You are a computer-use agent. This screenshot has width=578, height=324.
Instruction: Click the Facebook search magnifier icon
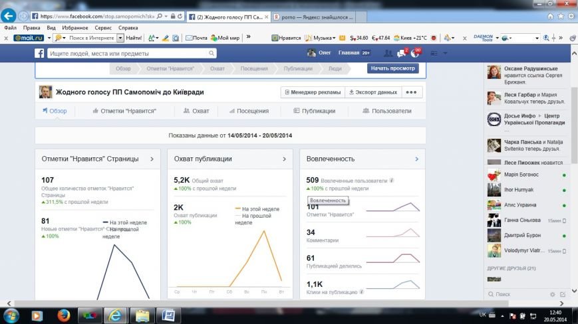point(212,53)
